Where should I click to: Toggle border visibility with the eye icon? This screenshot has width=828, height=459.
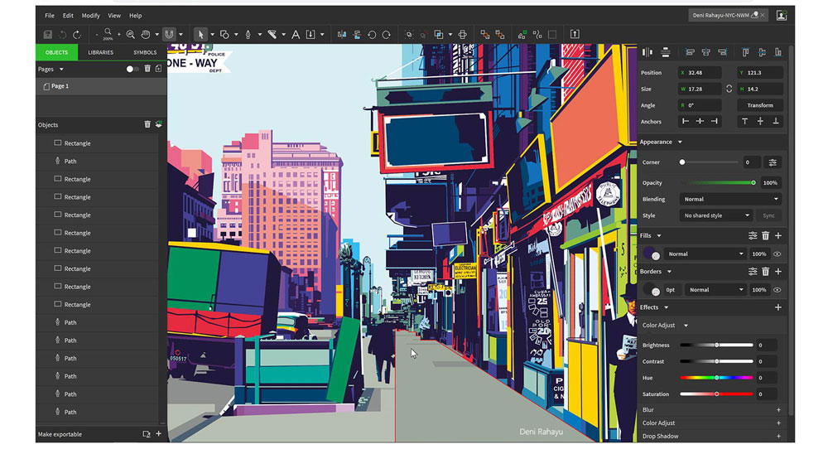pyautogui.click(x=777, y=290)
